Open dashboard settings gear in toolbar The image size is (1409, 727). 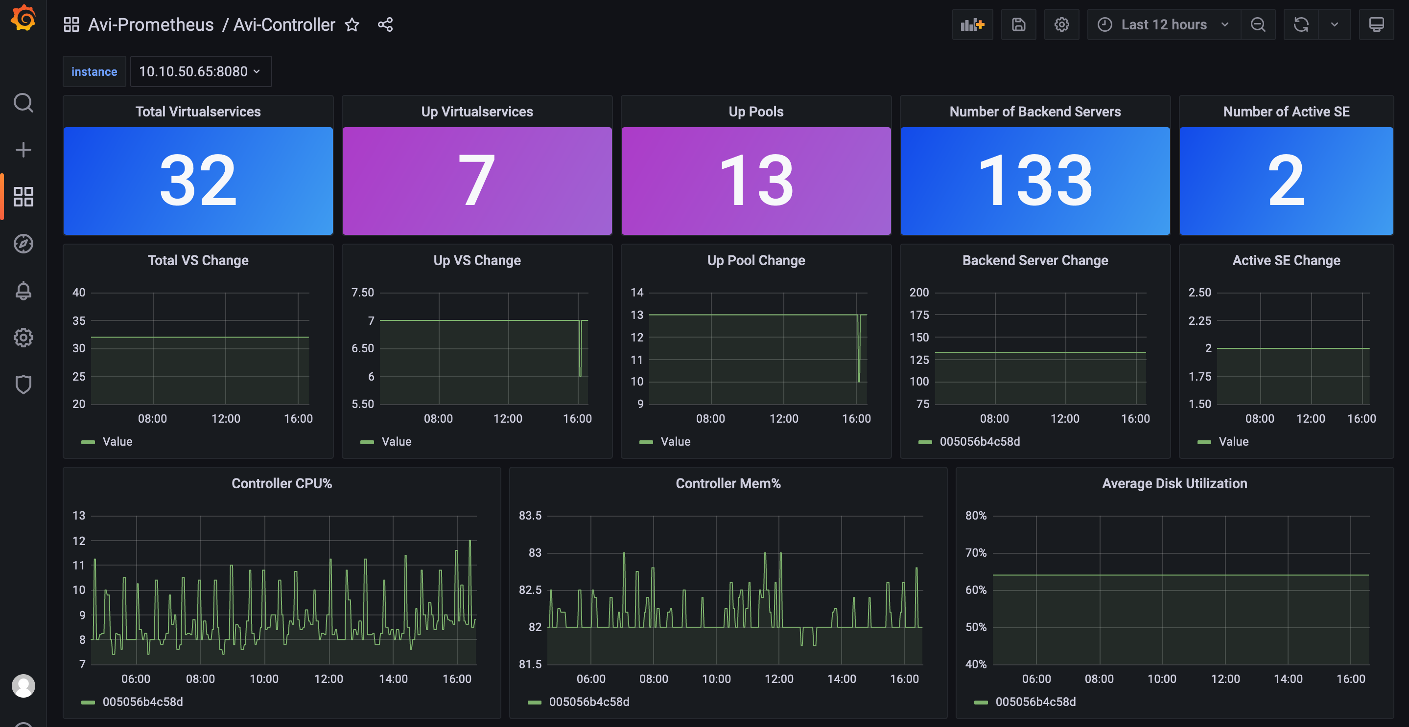pos(1062,24)
